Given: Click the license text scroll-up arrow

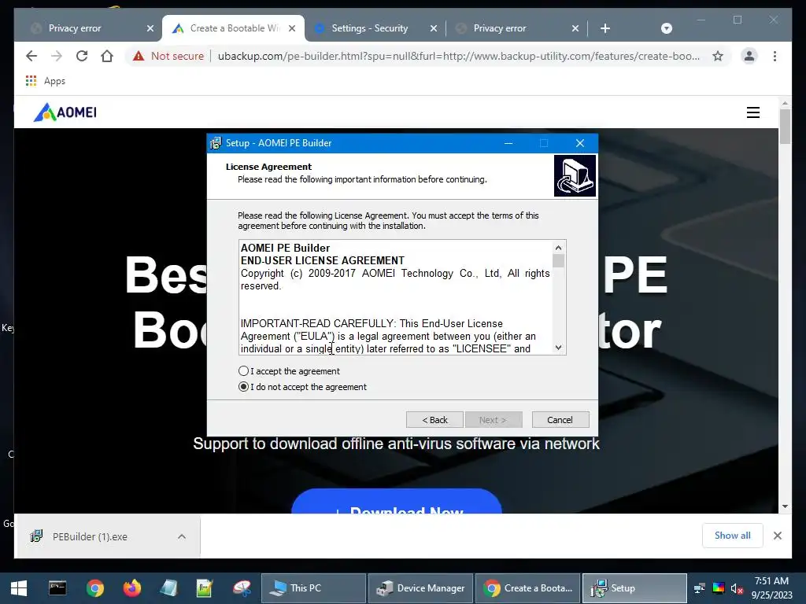Looking at the screenshot, I should 559,248.
